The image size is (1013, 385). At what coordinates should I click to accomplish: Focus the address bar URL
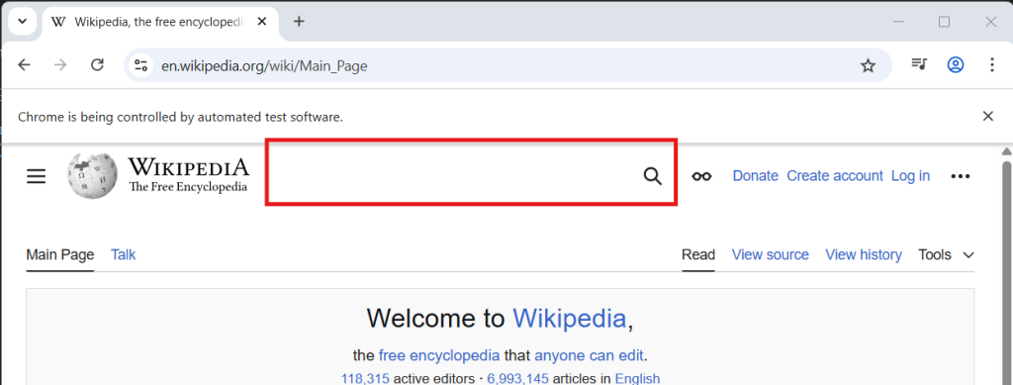(263, 65)
